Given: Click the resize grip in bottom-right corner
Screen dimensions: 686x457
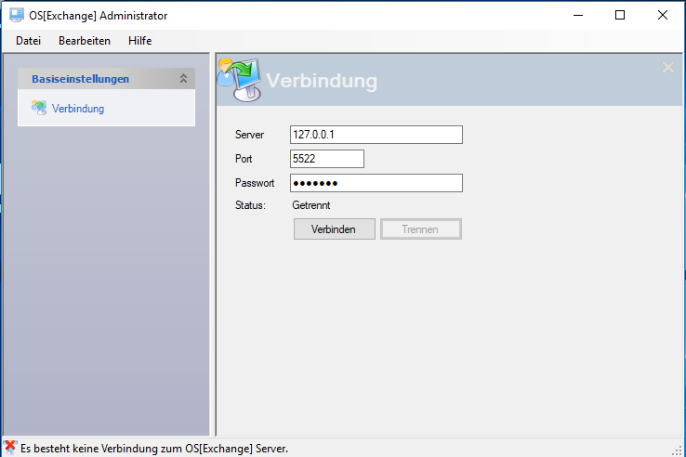Looking at the screenshot, I should [x=678, y=450].
